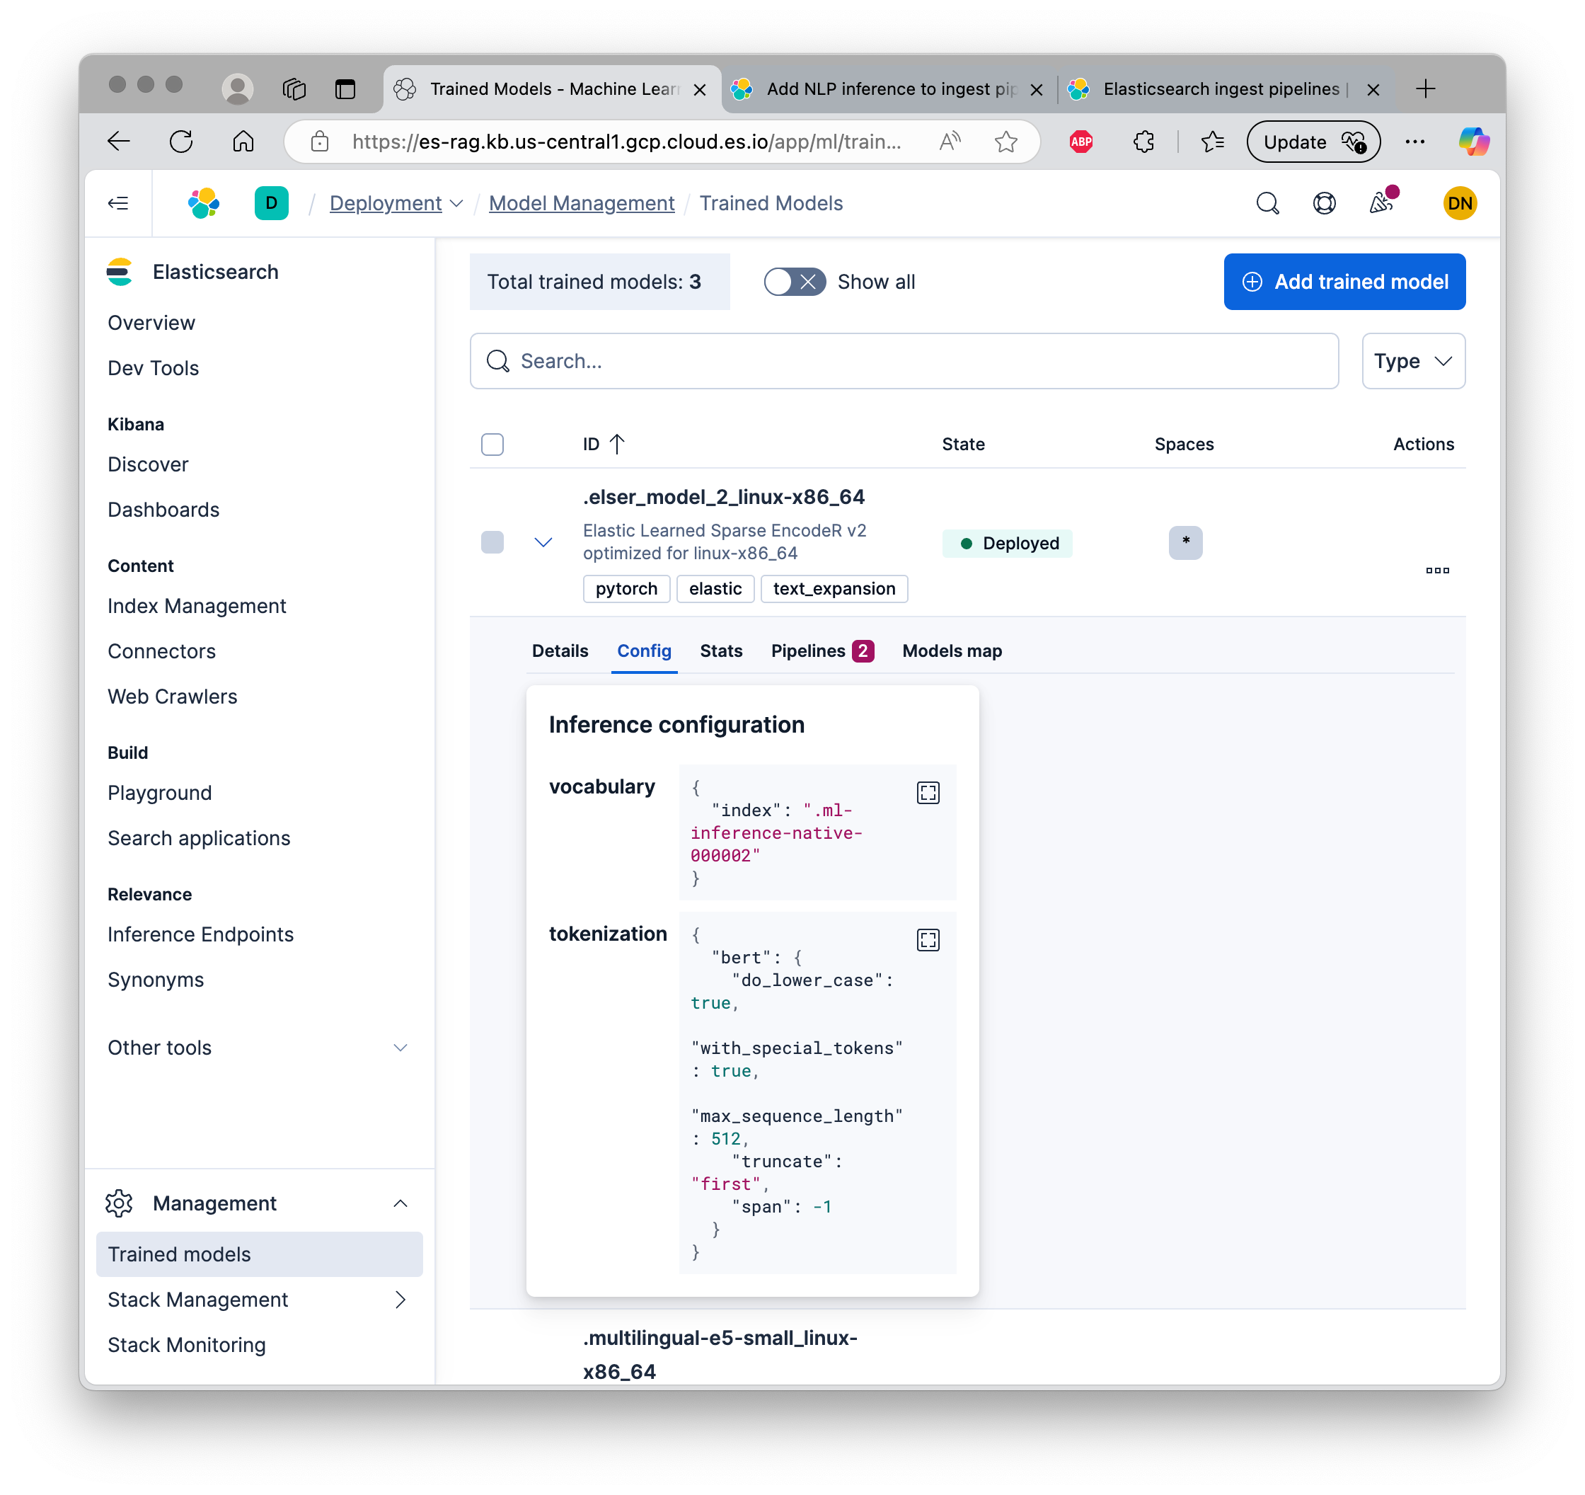Switch to the Details tab
Viewport: 1585px width, 1495px height.
(x=560, y=651)
